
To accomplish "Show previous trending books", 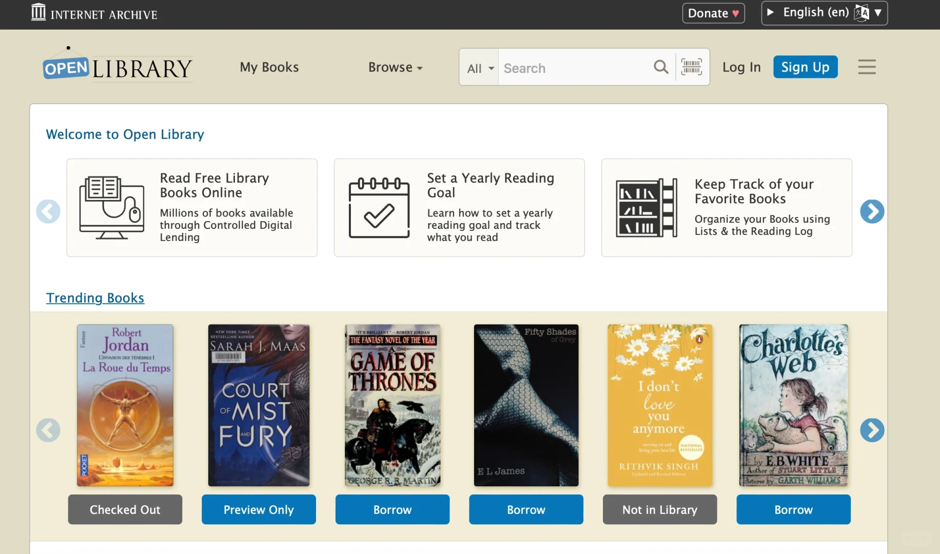I will [x=48, y=430].
